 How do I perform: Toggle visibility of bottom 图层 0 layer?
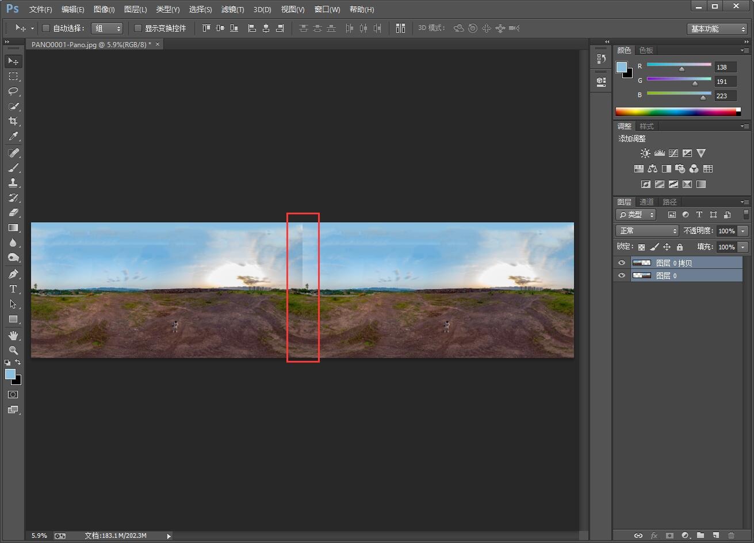[x=622, y=276]
